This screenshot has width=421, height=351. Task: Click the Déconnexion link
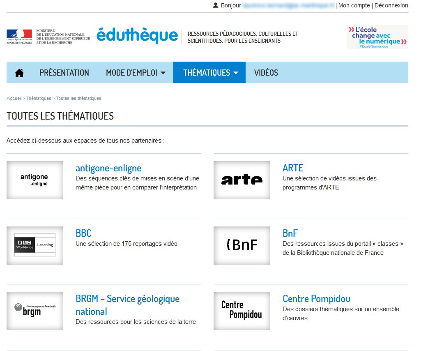click(x=391, y=5)
